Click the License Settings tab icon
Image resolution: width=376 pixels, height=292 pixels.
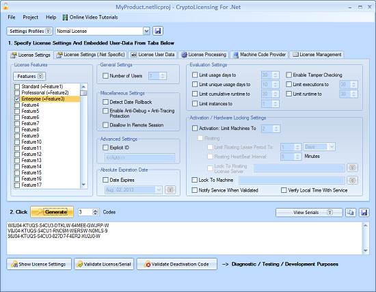[14, 55]
